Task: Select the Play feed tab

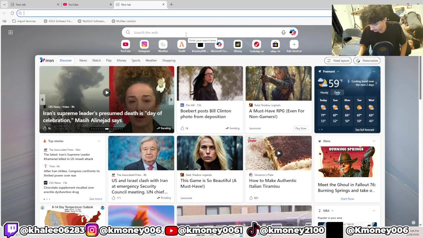Action: (109, 60)
